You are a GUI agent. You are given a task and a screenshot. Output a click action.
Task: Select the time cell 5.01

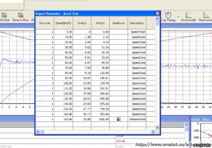[x=82, y=58]
